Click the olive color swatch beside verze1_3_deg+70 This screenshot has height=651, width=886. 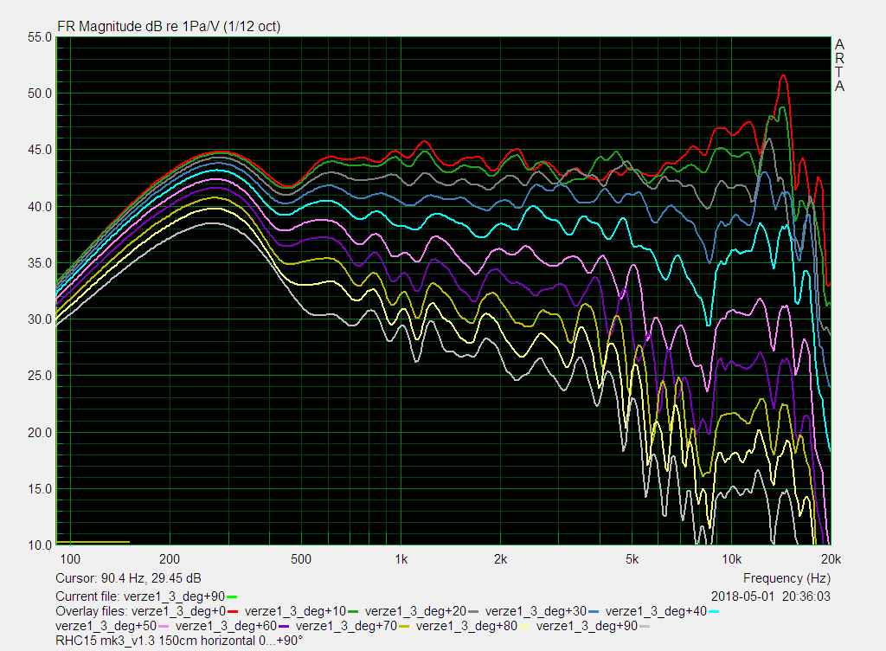click(x=404, y=626)
